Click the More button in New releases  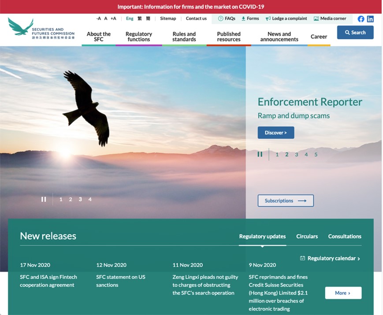coord(343,293)
